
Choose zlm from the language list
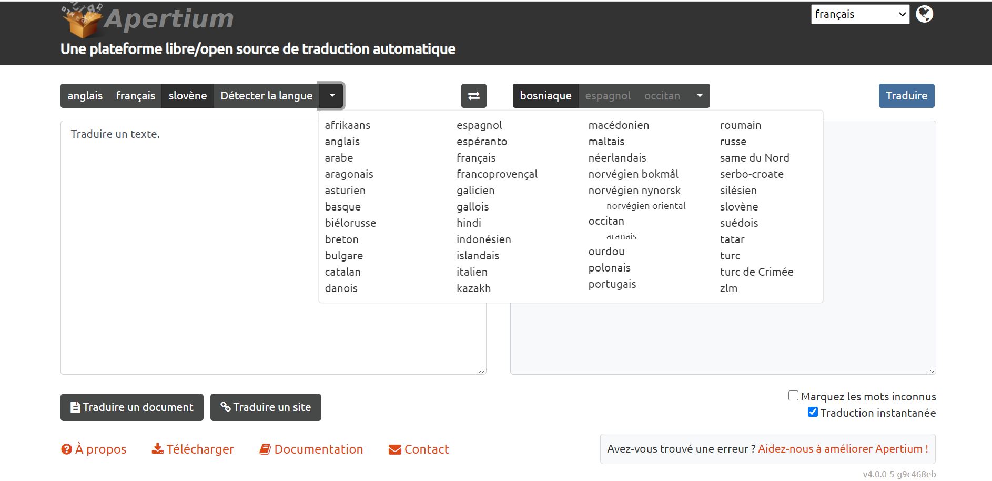point(728,288)
